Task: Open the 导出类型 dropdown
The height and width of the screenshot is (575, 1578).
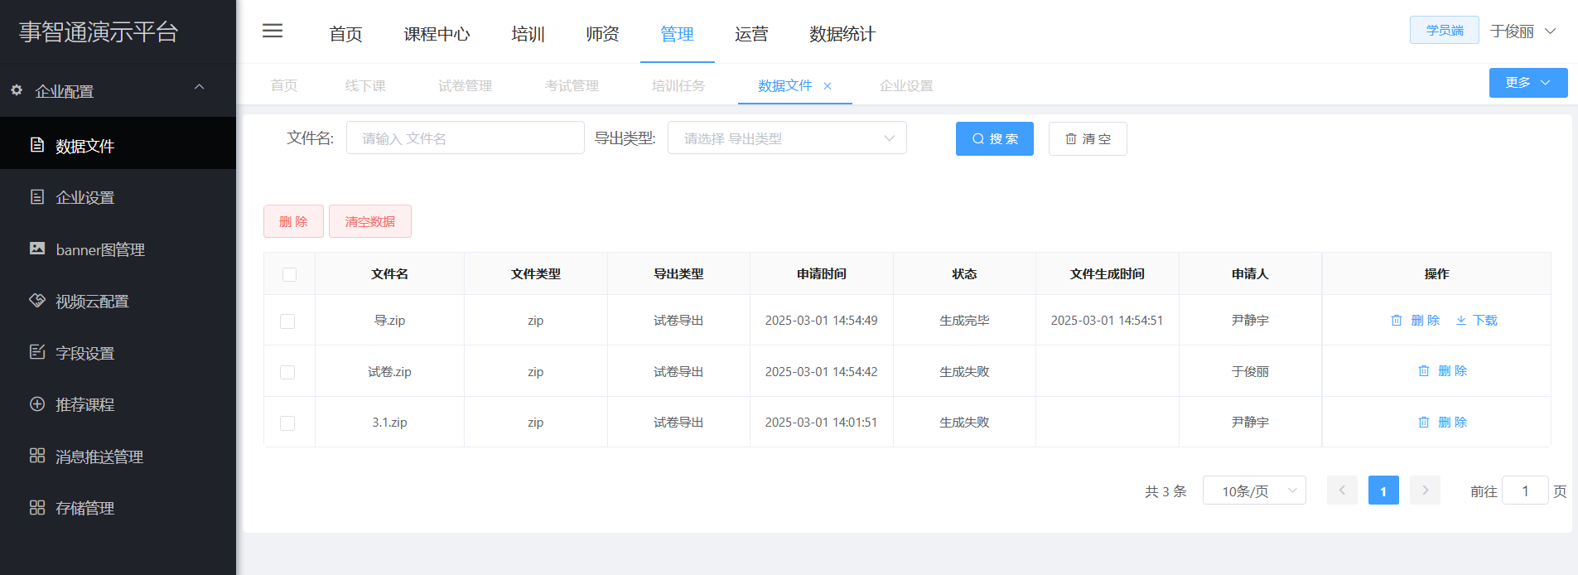Action: (787, 138)
